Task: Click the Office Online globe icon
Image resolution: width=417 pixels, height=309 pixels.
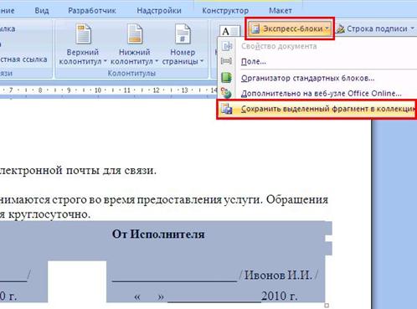Action: [226, 93]
